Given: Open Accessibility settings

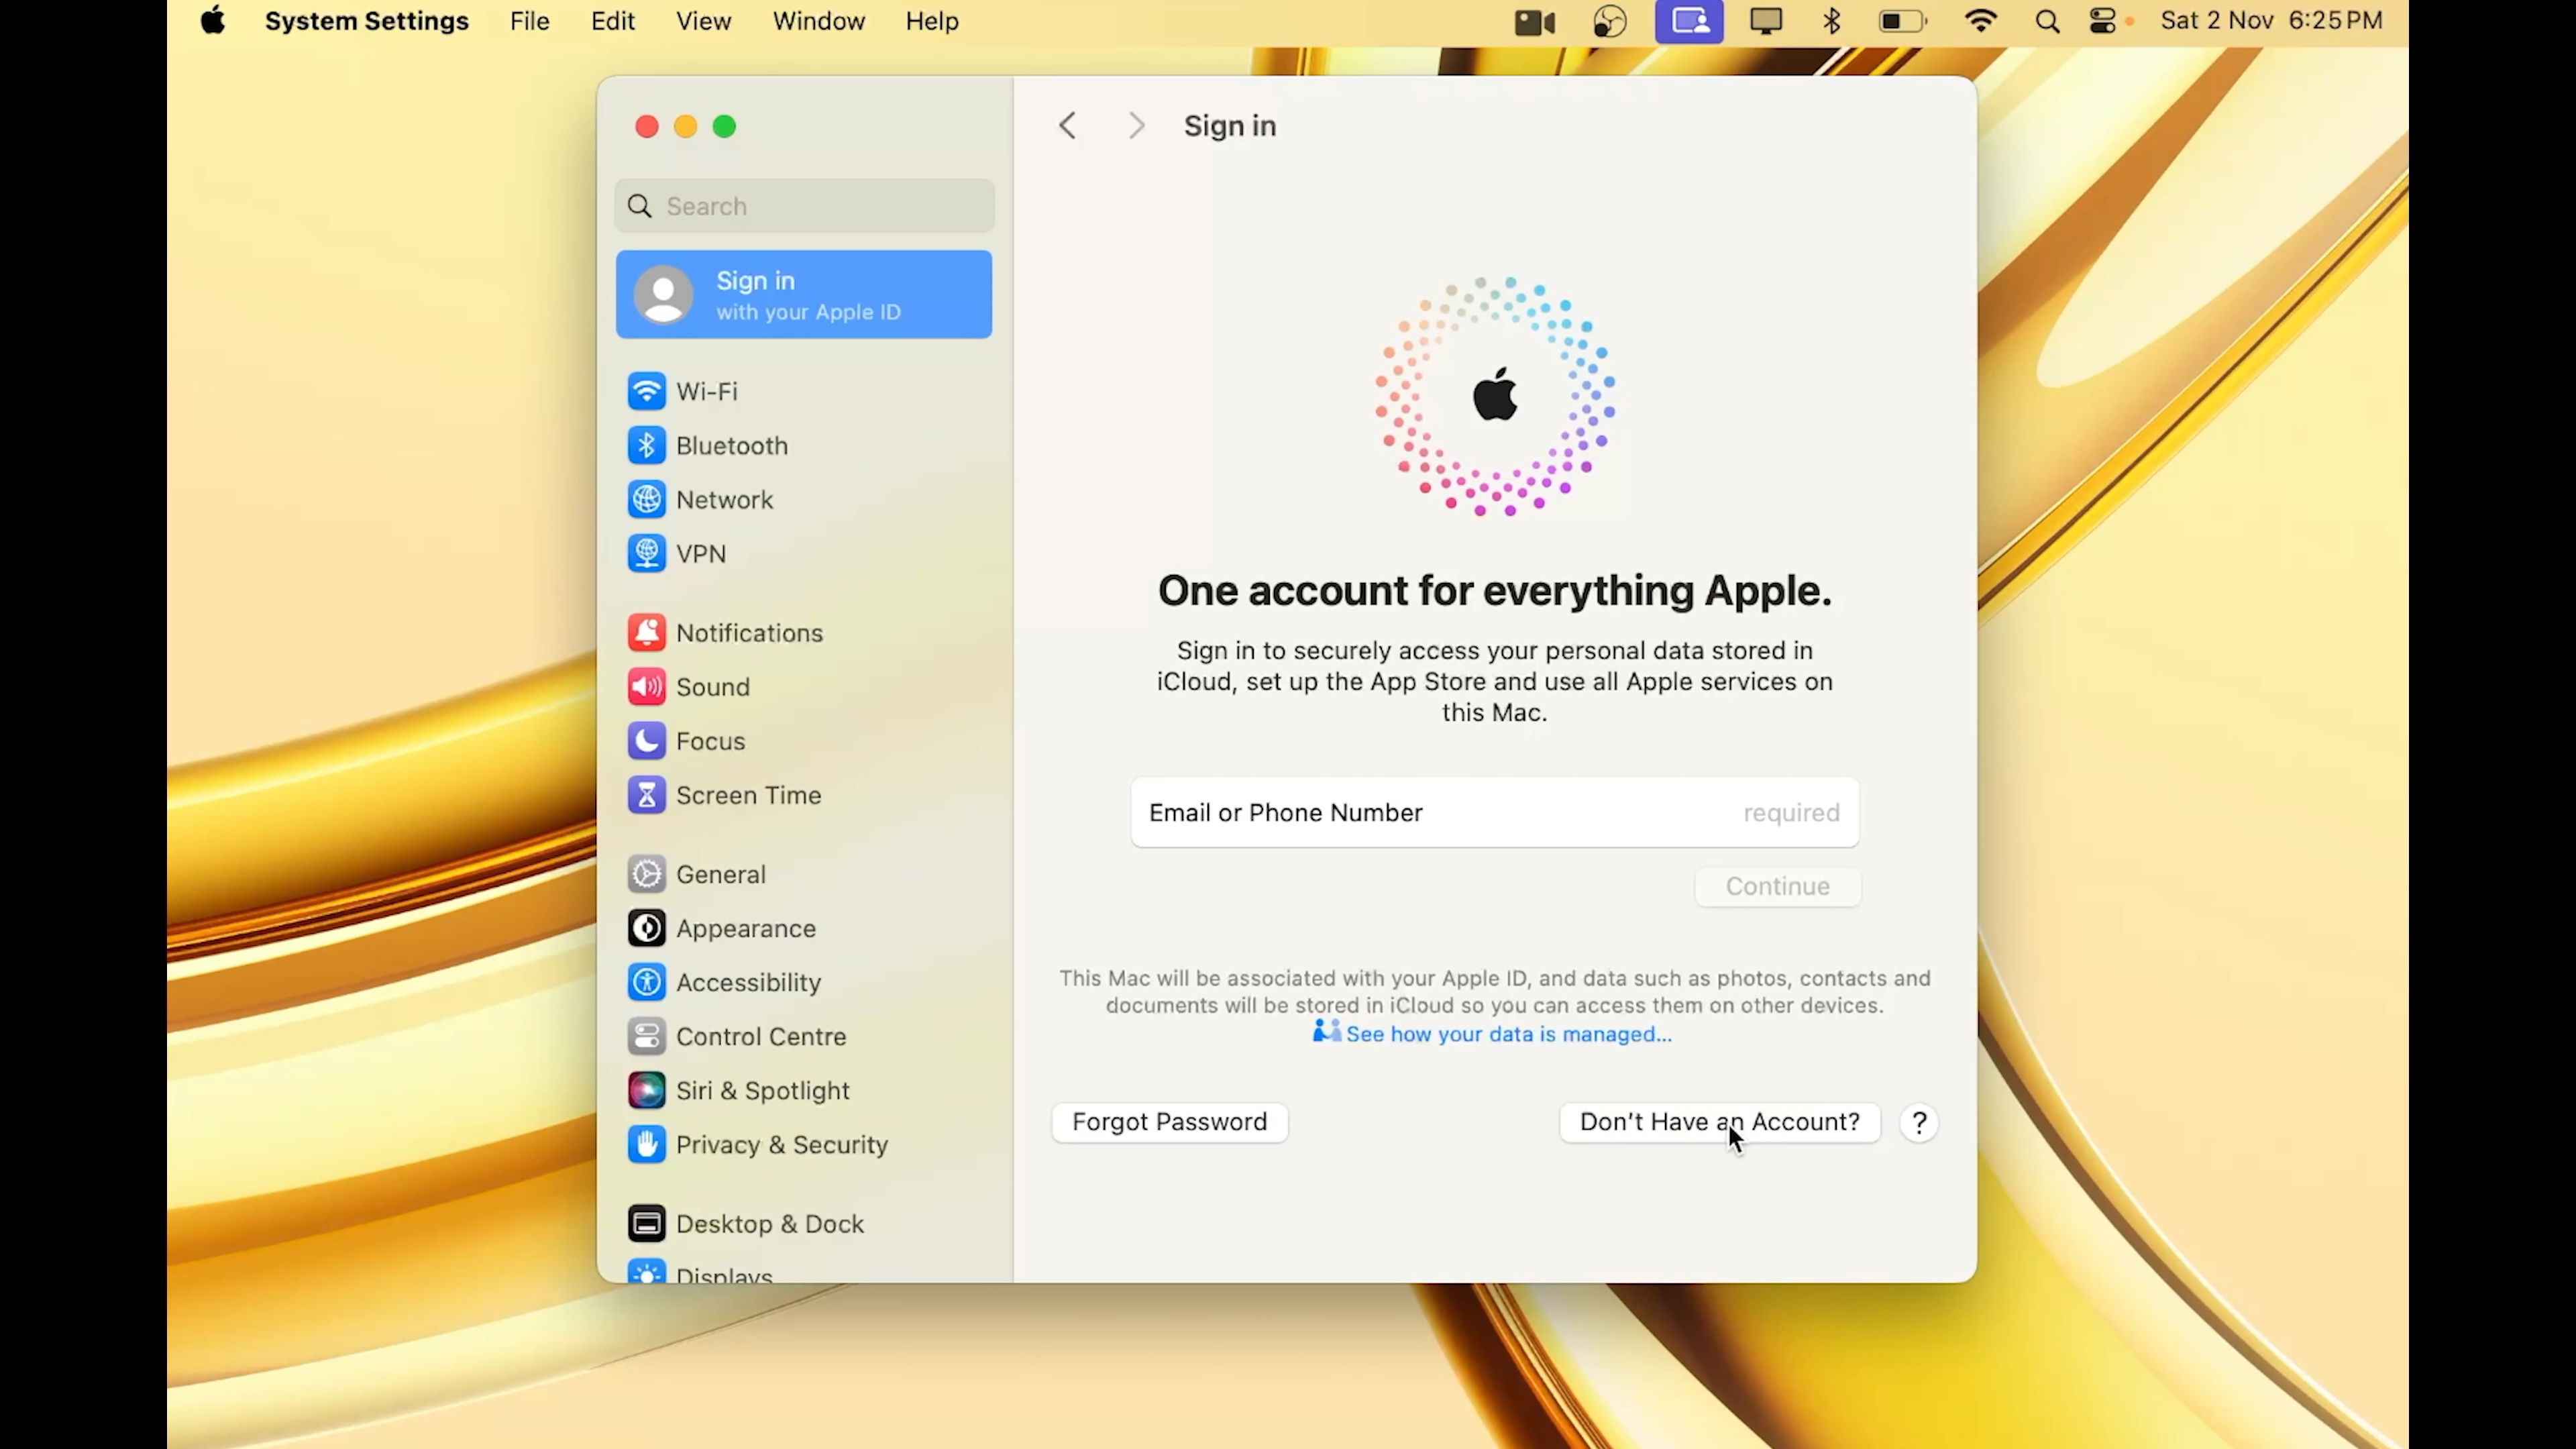Looking at the screenshot, I should [x=747, y=983].
